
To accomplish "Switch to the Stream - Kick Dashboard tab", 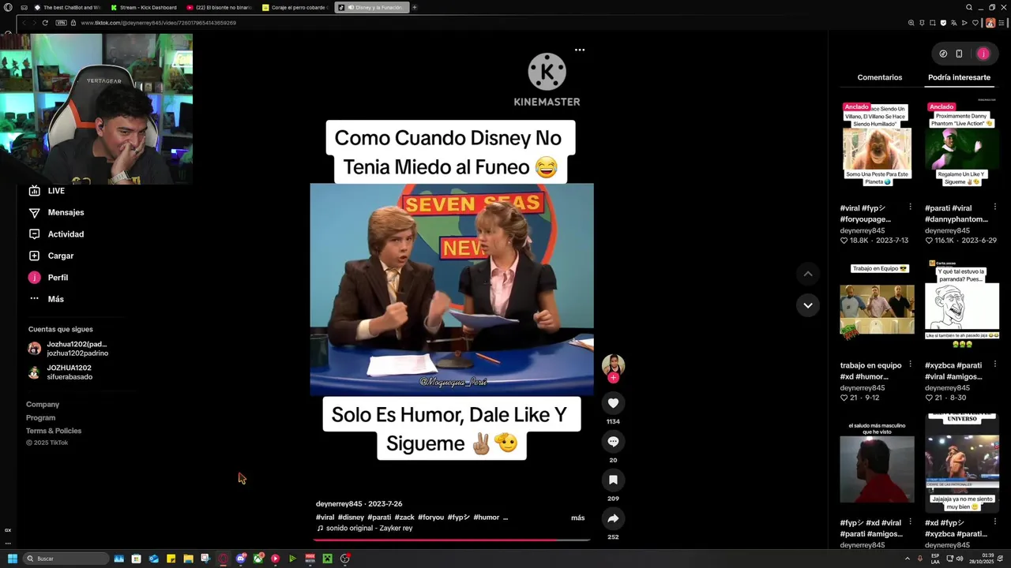I will (144, 7).
